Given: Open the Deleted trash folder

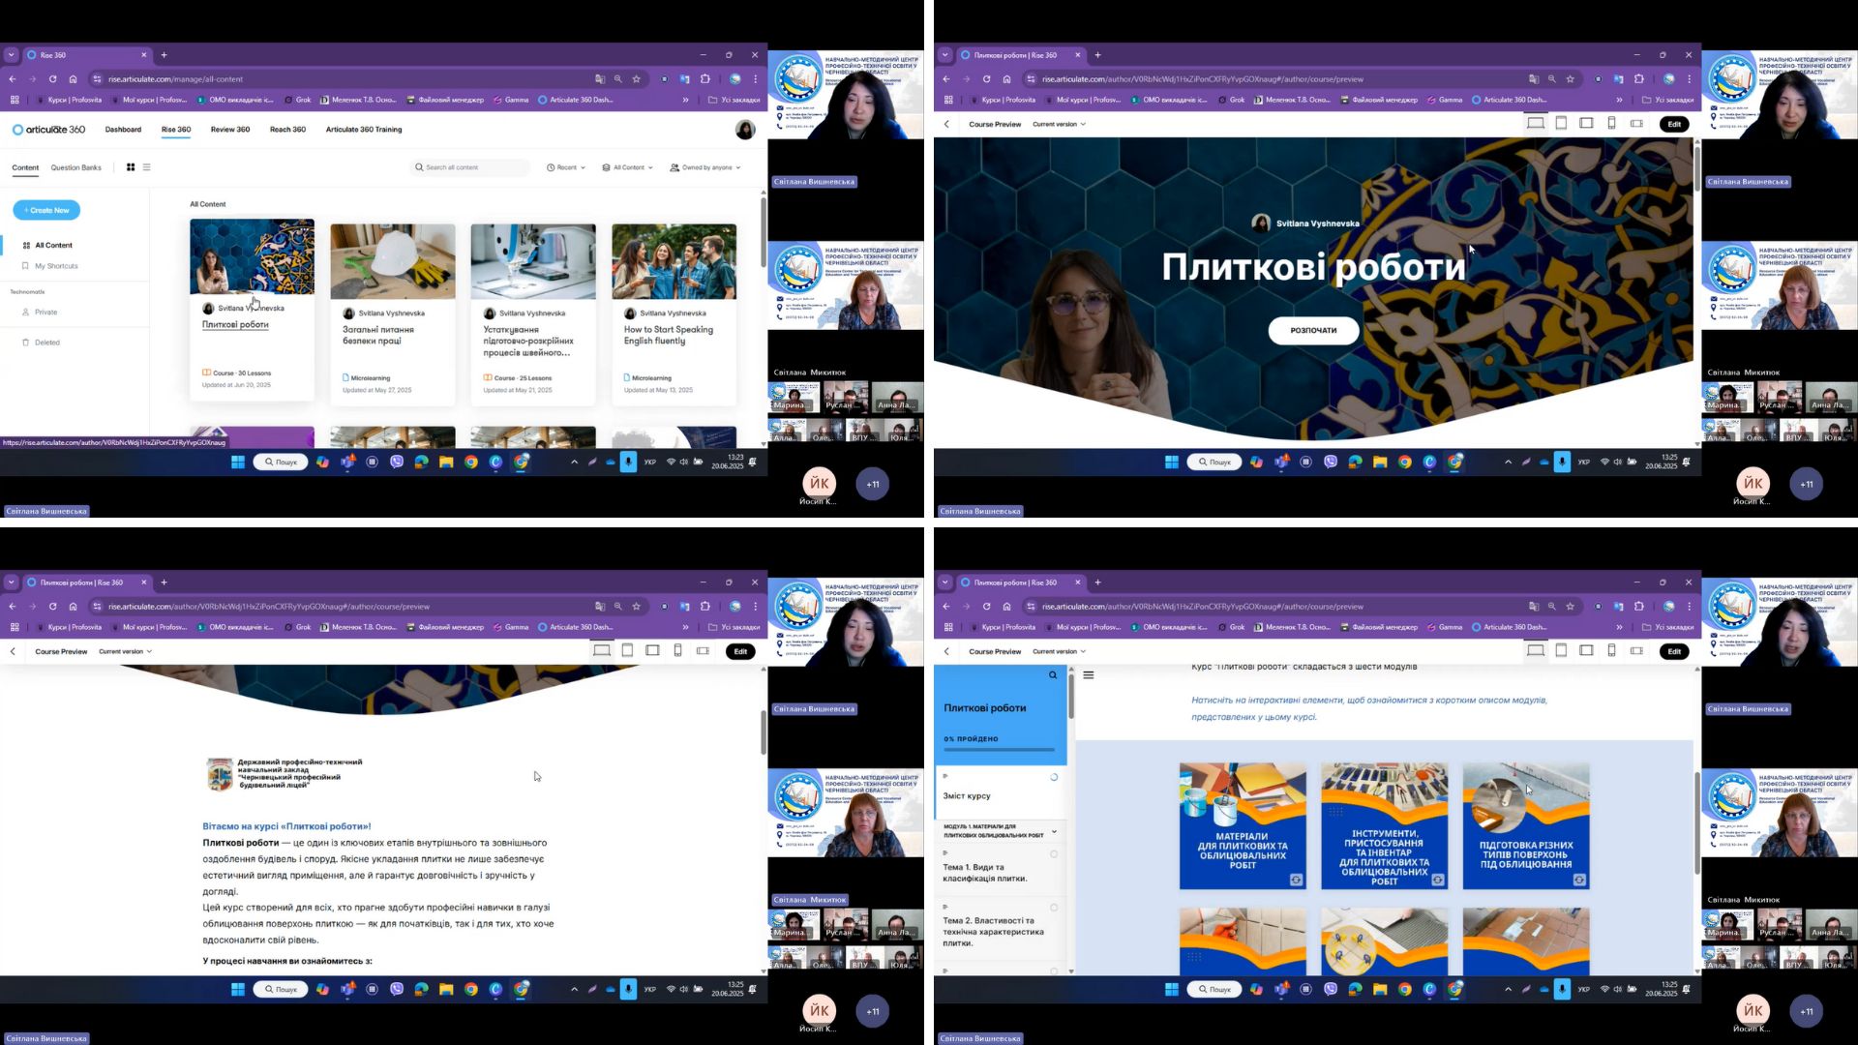Looking at the screenshot, I should [46, 343].
